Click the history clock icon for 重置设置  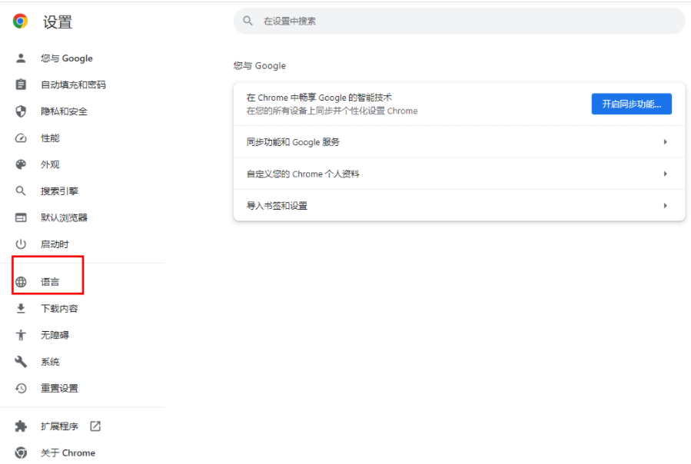coord(21,388)
